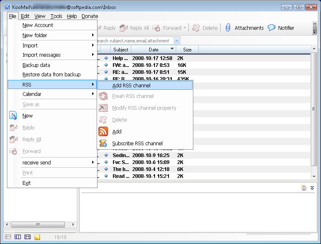The image size is (321, 244).
Task: Expand the receive send submenu
Action: click(93, 162)
